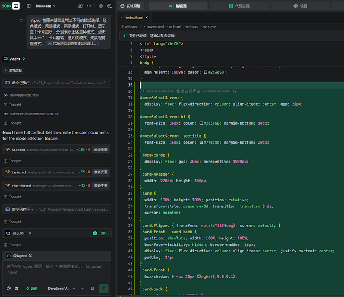This screenshot has height=297, width=344.
Task: Click the # context hash icon
Action: pos(17,289)
